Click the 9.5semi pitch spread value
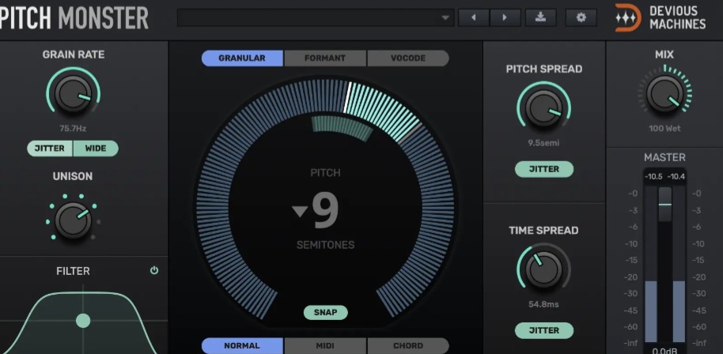Viewport: 723px width, 354px height. click(543, 143)
